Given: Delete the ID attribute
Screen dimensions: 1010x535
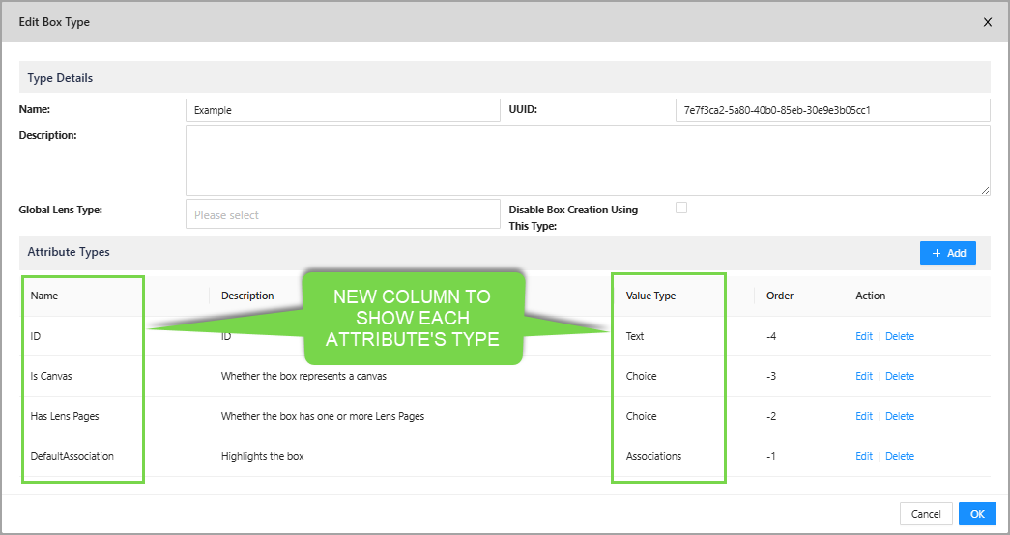Looking at the screenshot, I should 899,336.
